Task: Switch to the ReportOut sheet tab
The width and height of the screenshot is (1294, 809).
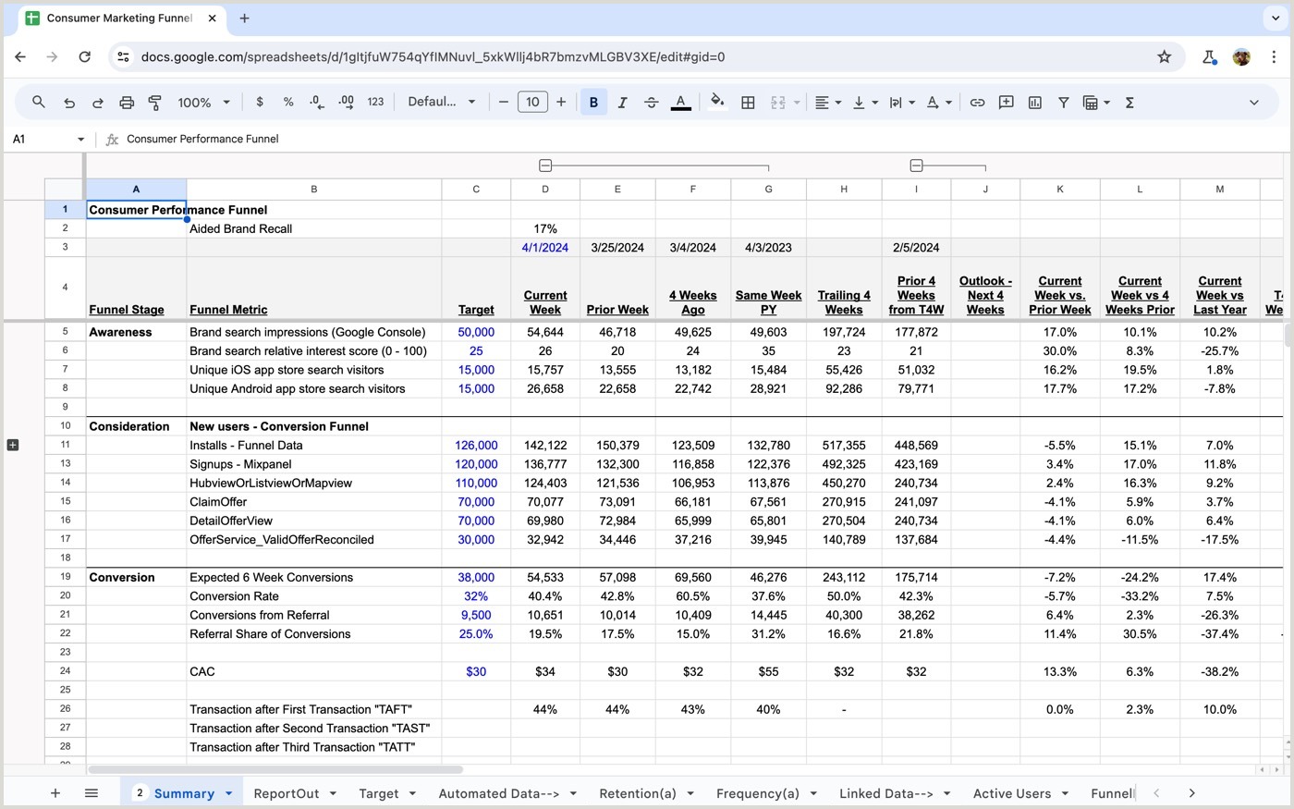Action: [287, 793]
